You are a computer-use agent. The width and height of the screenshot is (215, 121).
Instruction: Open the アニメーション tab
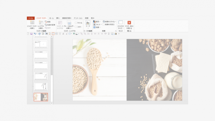click(78, 18)
